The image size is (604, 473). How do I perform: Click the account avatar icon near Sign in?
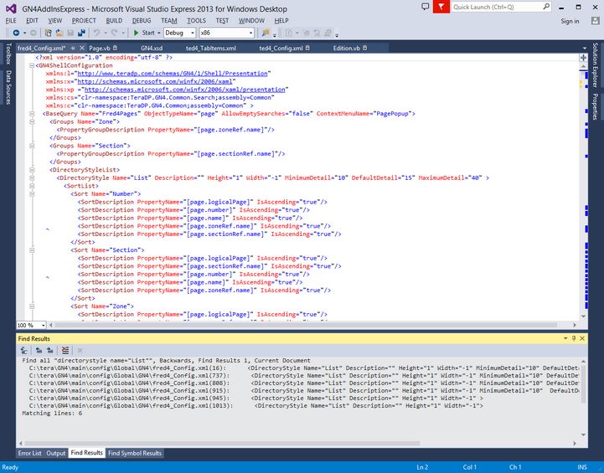tap(595, 21)
